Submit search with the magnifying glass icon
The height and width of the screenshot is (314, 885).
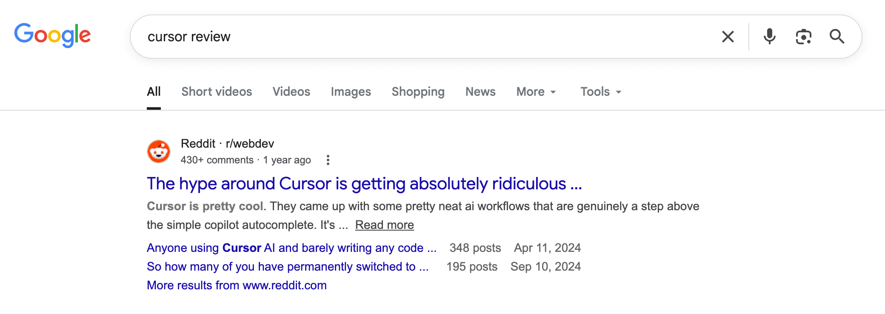(x=837, y=37)
